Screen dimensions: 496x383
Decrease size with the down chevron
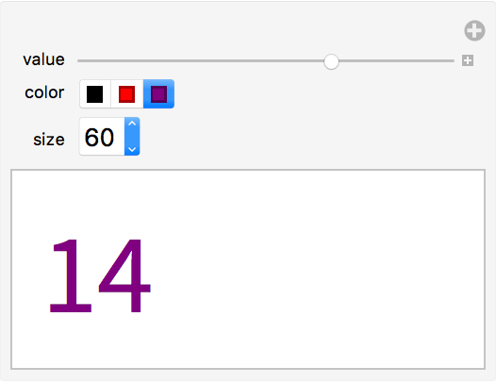click(132, 149)
